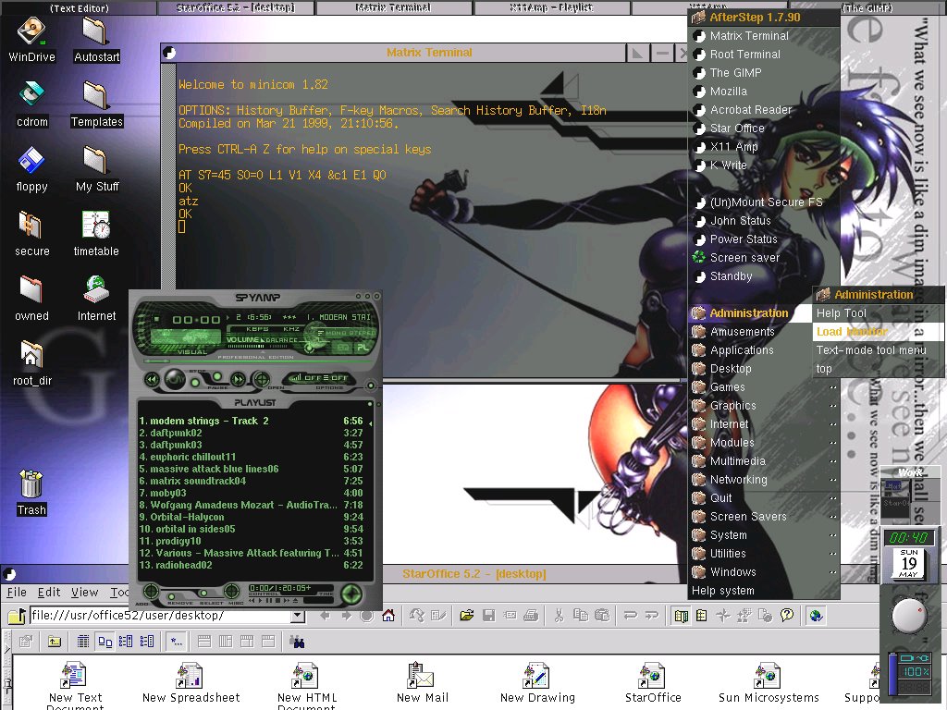947x710 pixels.
Task: Open the Edit menu in StarOffice
Action: click(x=49, y=593)
